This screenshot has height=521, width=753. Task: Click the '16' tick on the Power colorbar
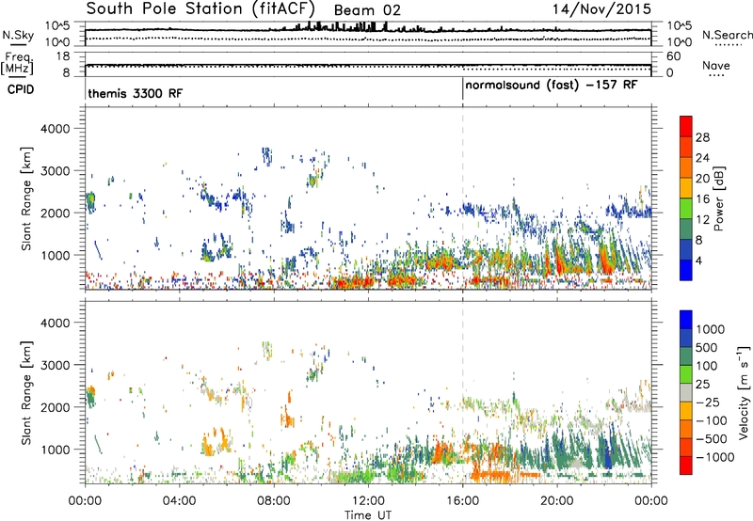[701, 199]
